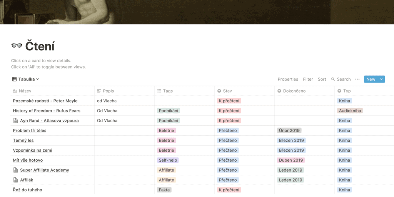Open the Řež do tuhého entry
The height and width of the screenshot is (197, 394).
[27, 190]
